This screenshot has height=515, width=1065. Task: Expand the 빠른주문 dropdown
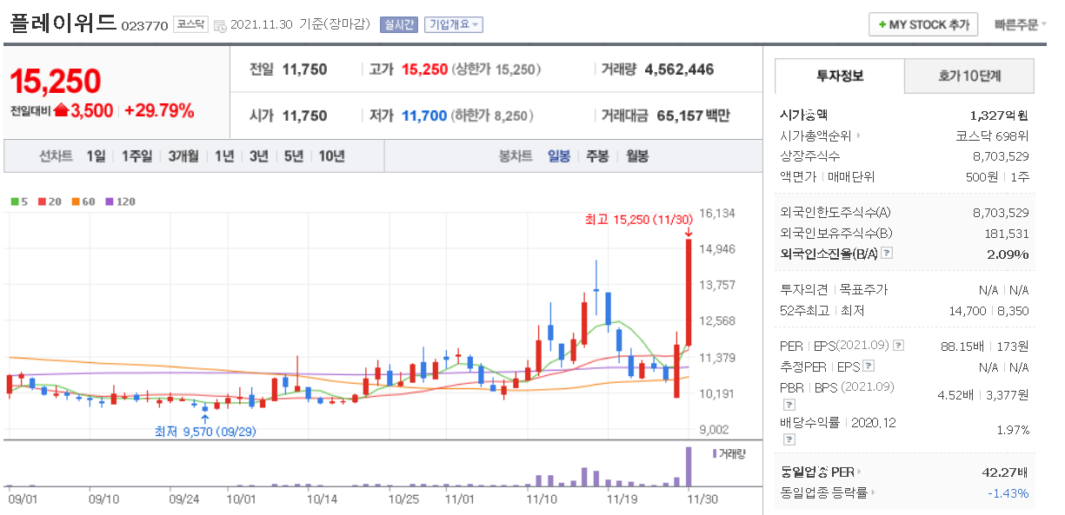click(1020, 24)
